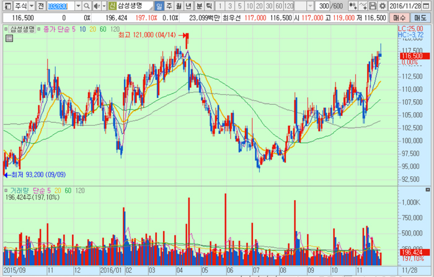This screenshot has width=434, height=277.
Task: Click the small grid icon in chart corner
Action: (8, 38)
